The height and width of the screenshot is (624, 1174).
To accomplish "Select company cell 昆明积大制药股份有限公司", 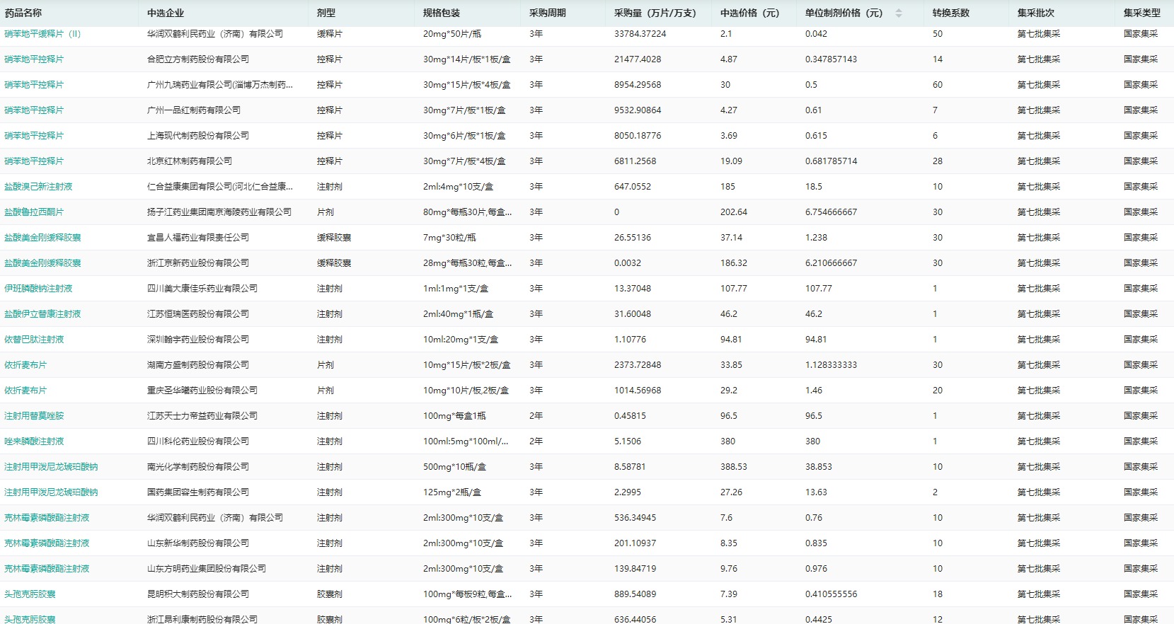I will coord(198,594).
